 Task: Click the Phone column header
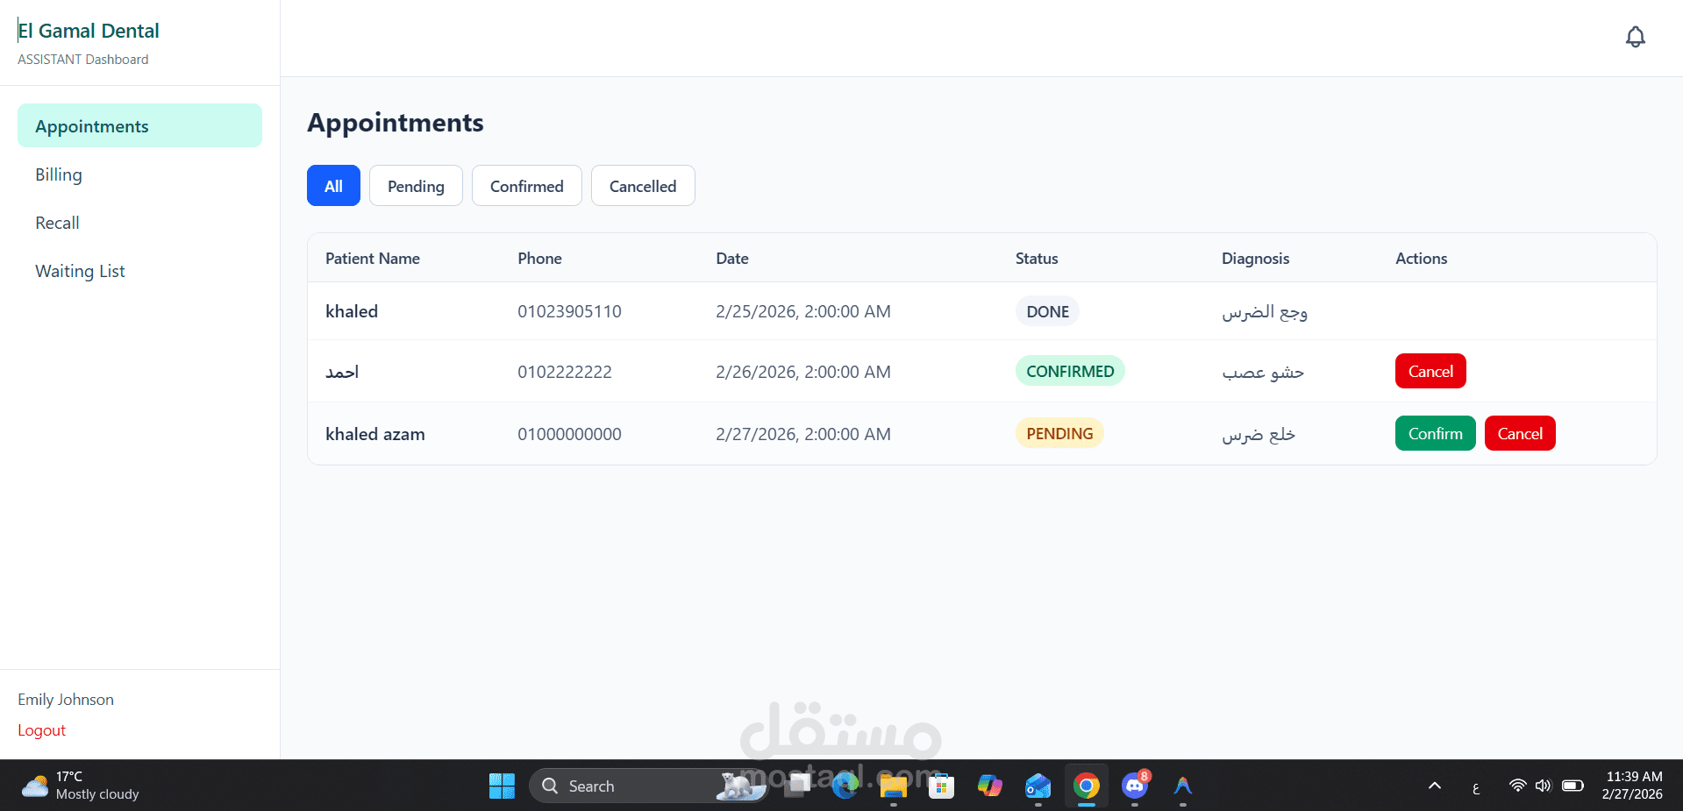539,259
